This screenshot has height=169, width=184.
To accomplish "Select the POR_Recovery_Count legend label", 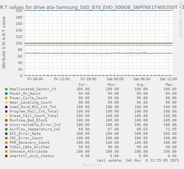I will click(30, 143).
